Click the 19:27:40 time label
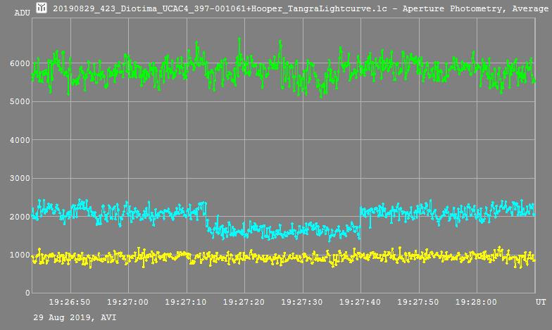 (360, 302)
